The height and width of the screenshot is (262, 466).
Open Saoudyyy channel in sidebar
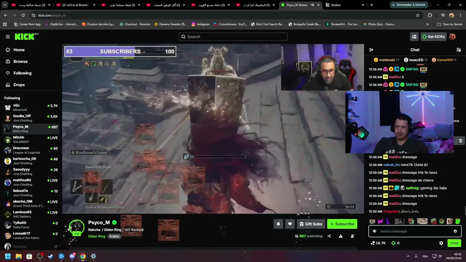[x=31, y=171]
